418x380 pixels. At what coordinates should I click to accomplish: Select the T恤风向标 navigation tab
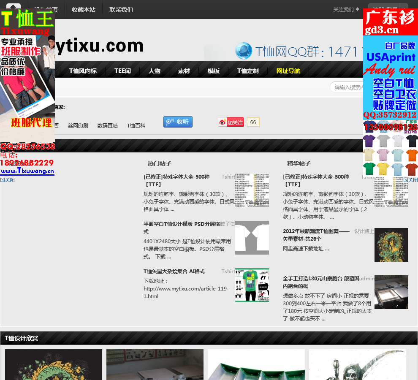[x=83, y=71]
